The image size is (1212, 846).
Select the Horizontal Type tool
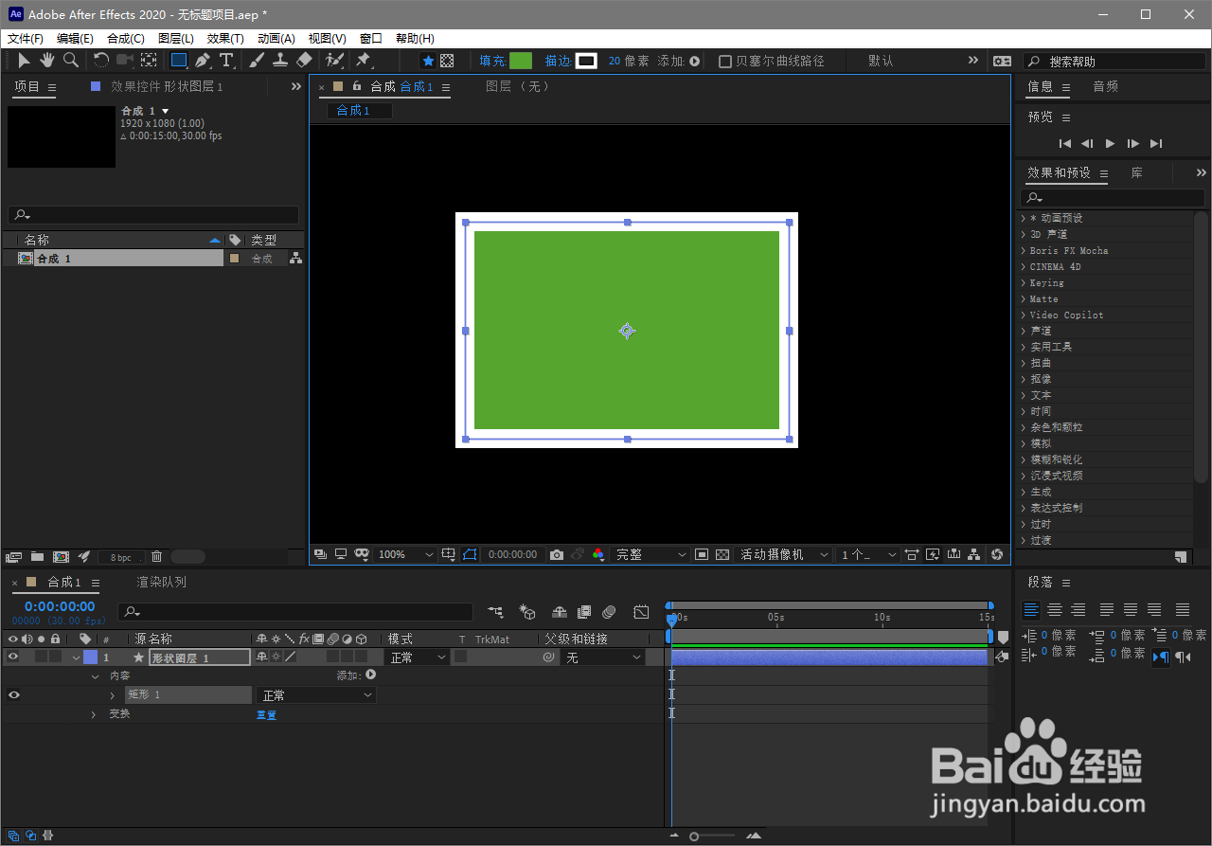point(226,60)
